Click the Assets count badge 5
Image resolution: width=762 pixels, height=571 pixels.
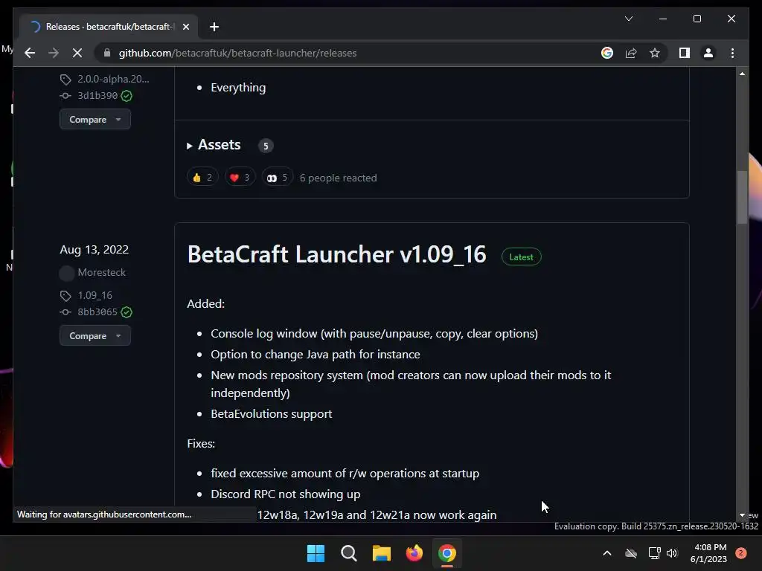click(266, 146)
